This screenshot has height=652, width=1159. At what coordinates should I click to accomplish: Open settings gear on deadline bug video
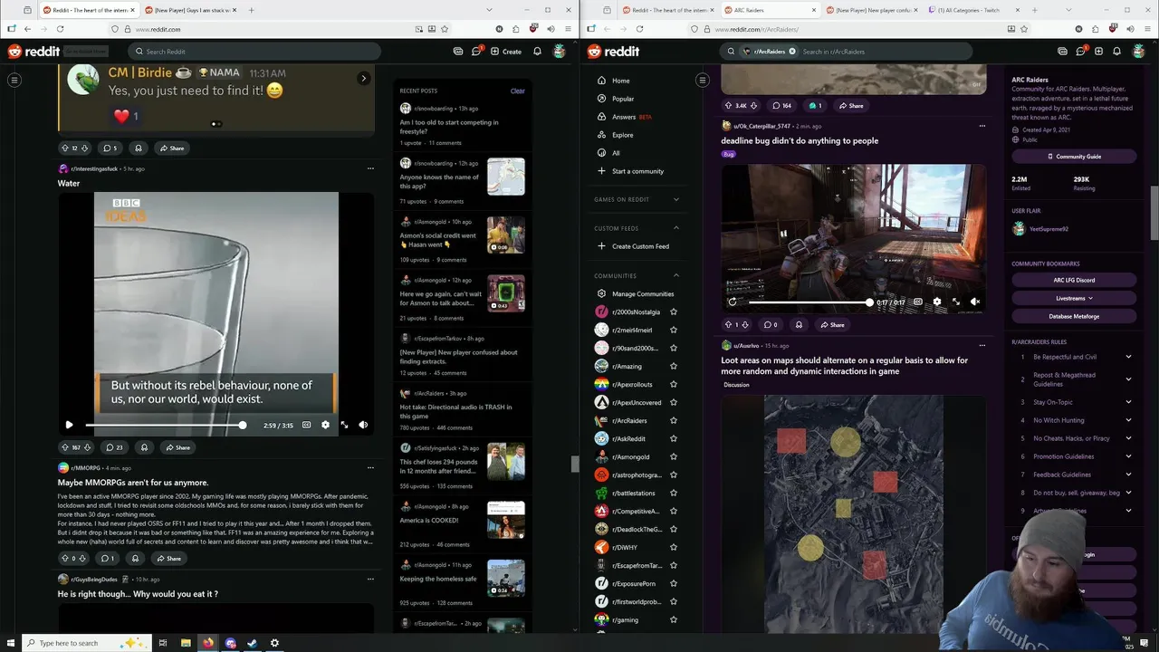pos(937,302)
